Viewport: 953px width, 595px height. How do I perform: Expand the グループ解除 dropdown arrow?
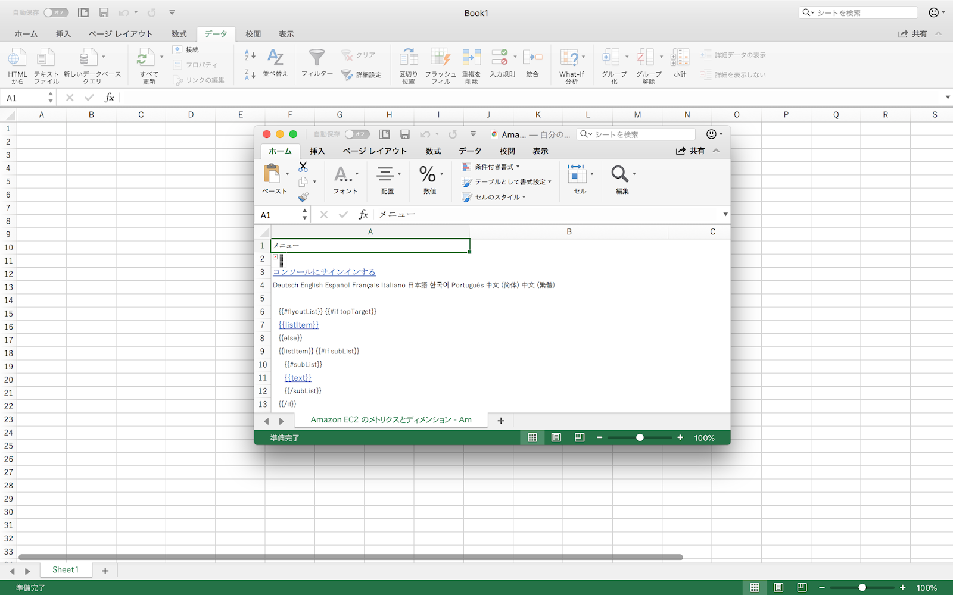click(661, 57)
